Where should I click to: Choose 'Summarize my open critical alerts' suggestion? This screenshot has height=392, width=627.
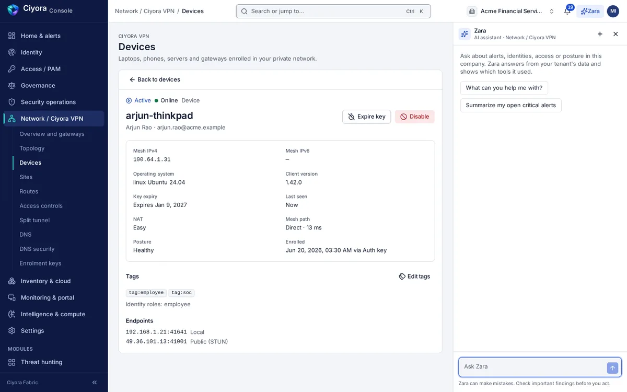[511, 105]
